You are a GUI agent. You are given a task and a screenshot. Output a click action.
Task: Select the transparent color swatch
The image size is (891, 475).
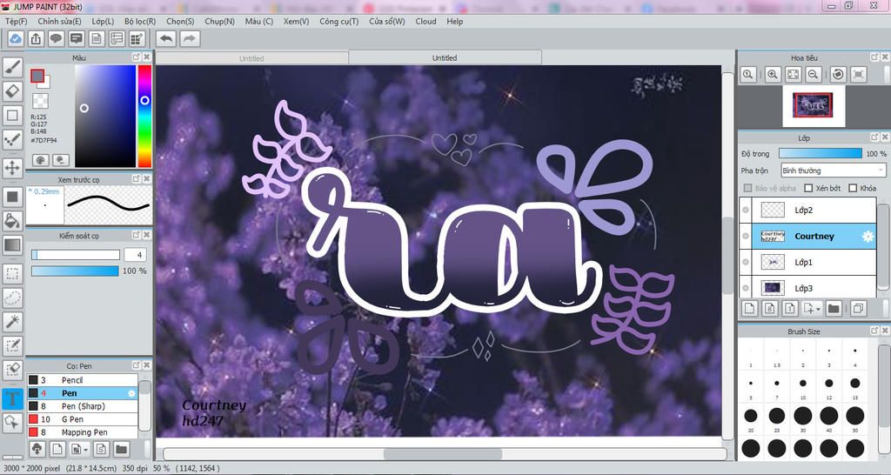pos(40,101)
